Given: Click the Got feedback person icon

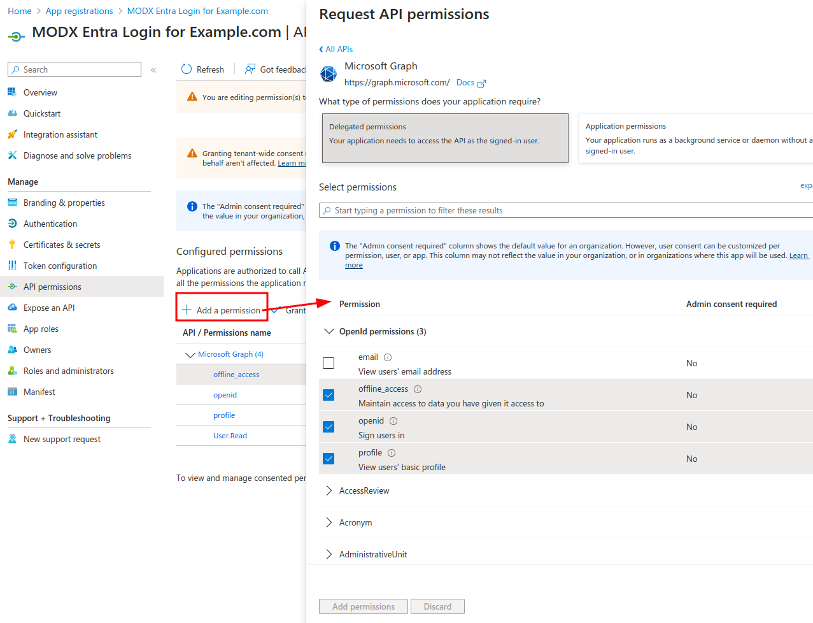Looking at the screenshot, I should tap(250, 69).
